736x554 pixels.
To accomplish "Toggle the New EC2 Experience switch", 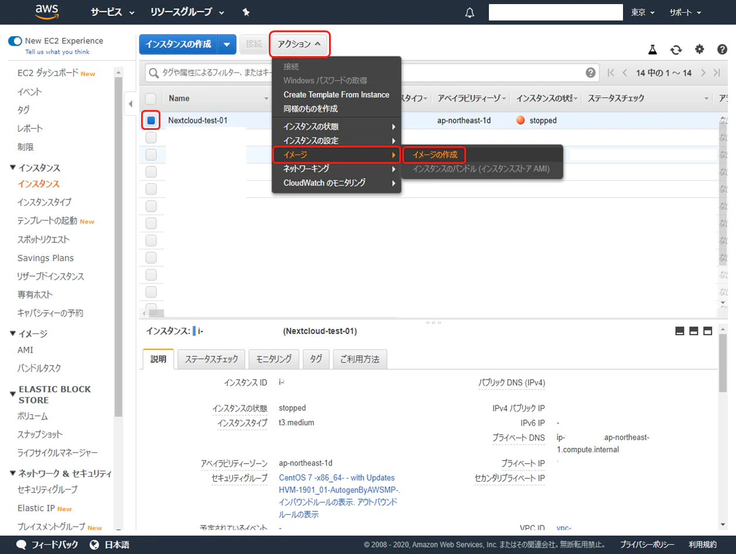I will pos(15,41).
